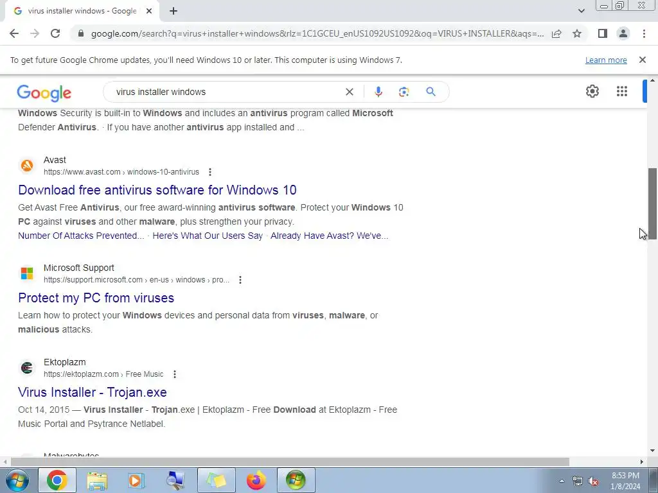Screen dimensions: 658x493
Task: Click the forward navigation arrow
Action: click(x=35, y=33)
